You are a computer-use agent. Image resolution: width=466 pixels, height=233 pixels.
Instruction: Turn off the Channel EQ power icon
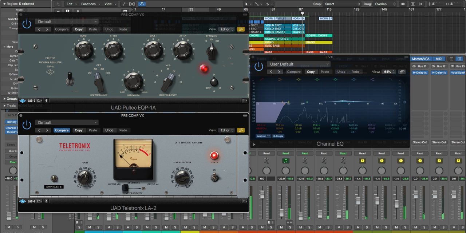pos(258,66)
